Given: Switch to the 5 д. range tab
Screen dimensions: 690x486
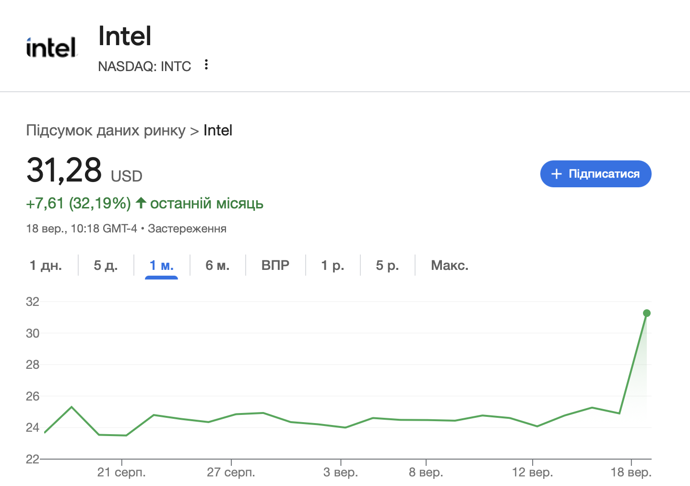Looking at the screenshot, I should click(106, 266).
